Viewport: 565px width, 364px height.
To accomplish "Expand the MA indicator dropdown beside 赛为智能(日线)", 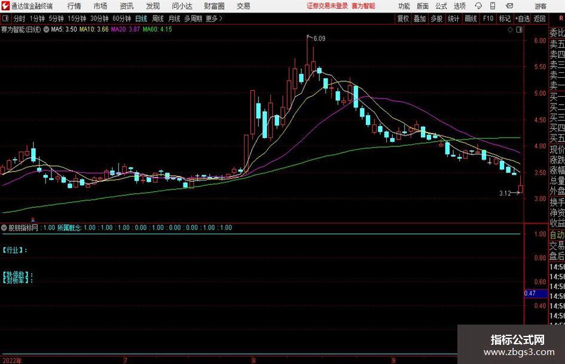I will coord(46,29).
